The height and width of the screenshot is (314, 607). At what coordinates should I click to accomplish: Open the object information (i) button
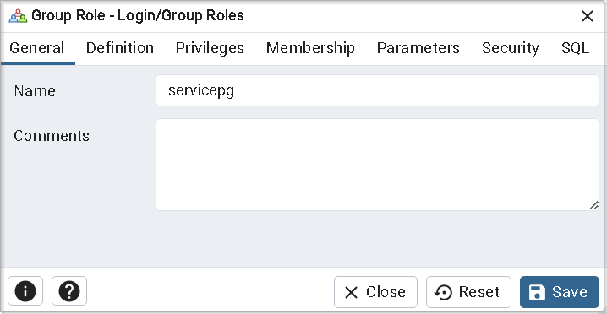25,291
